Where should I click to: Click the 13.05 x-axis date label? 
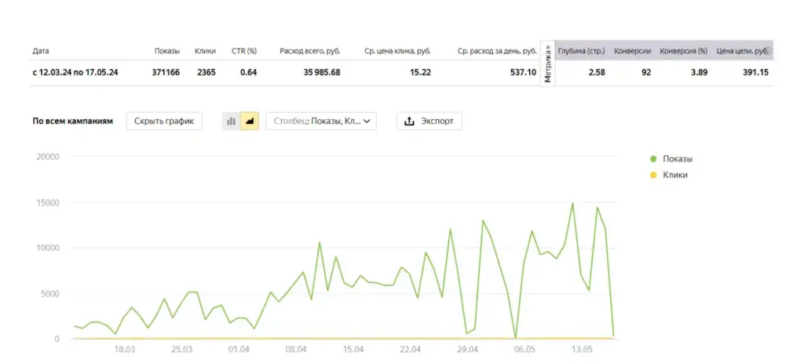click(582, 349)
